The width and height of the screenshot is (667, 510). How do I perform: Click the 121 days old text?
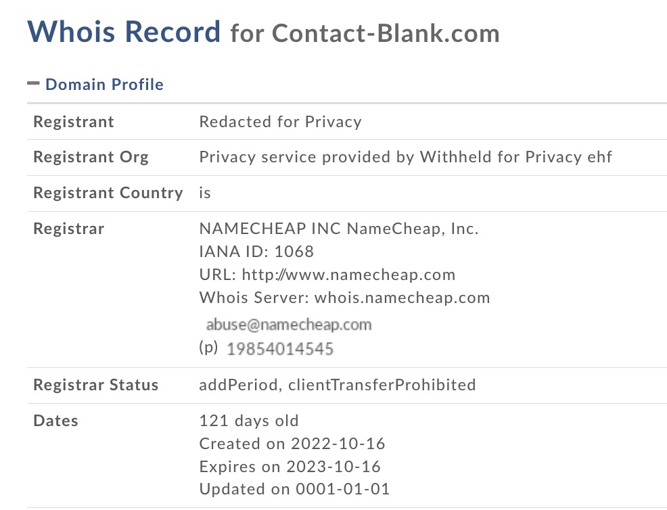pyautogui.click(x=248, y=421)
